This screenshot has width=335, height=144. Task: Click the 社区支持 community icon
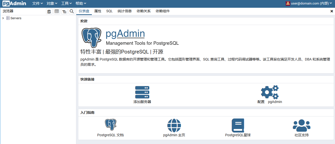tap(301, 125)
